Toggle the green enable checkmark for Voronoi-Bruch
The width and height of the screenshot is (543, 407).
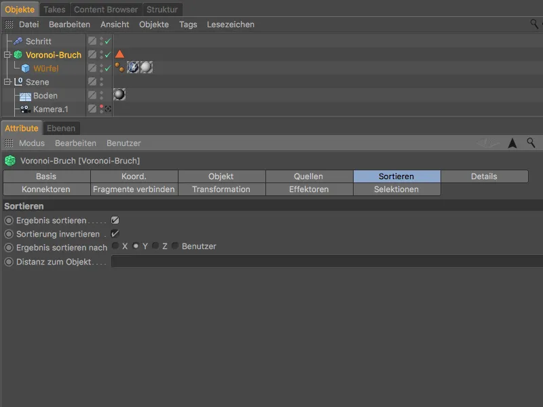coord(108,55)
